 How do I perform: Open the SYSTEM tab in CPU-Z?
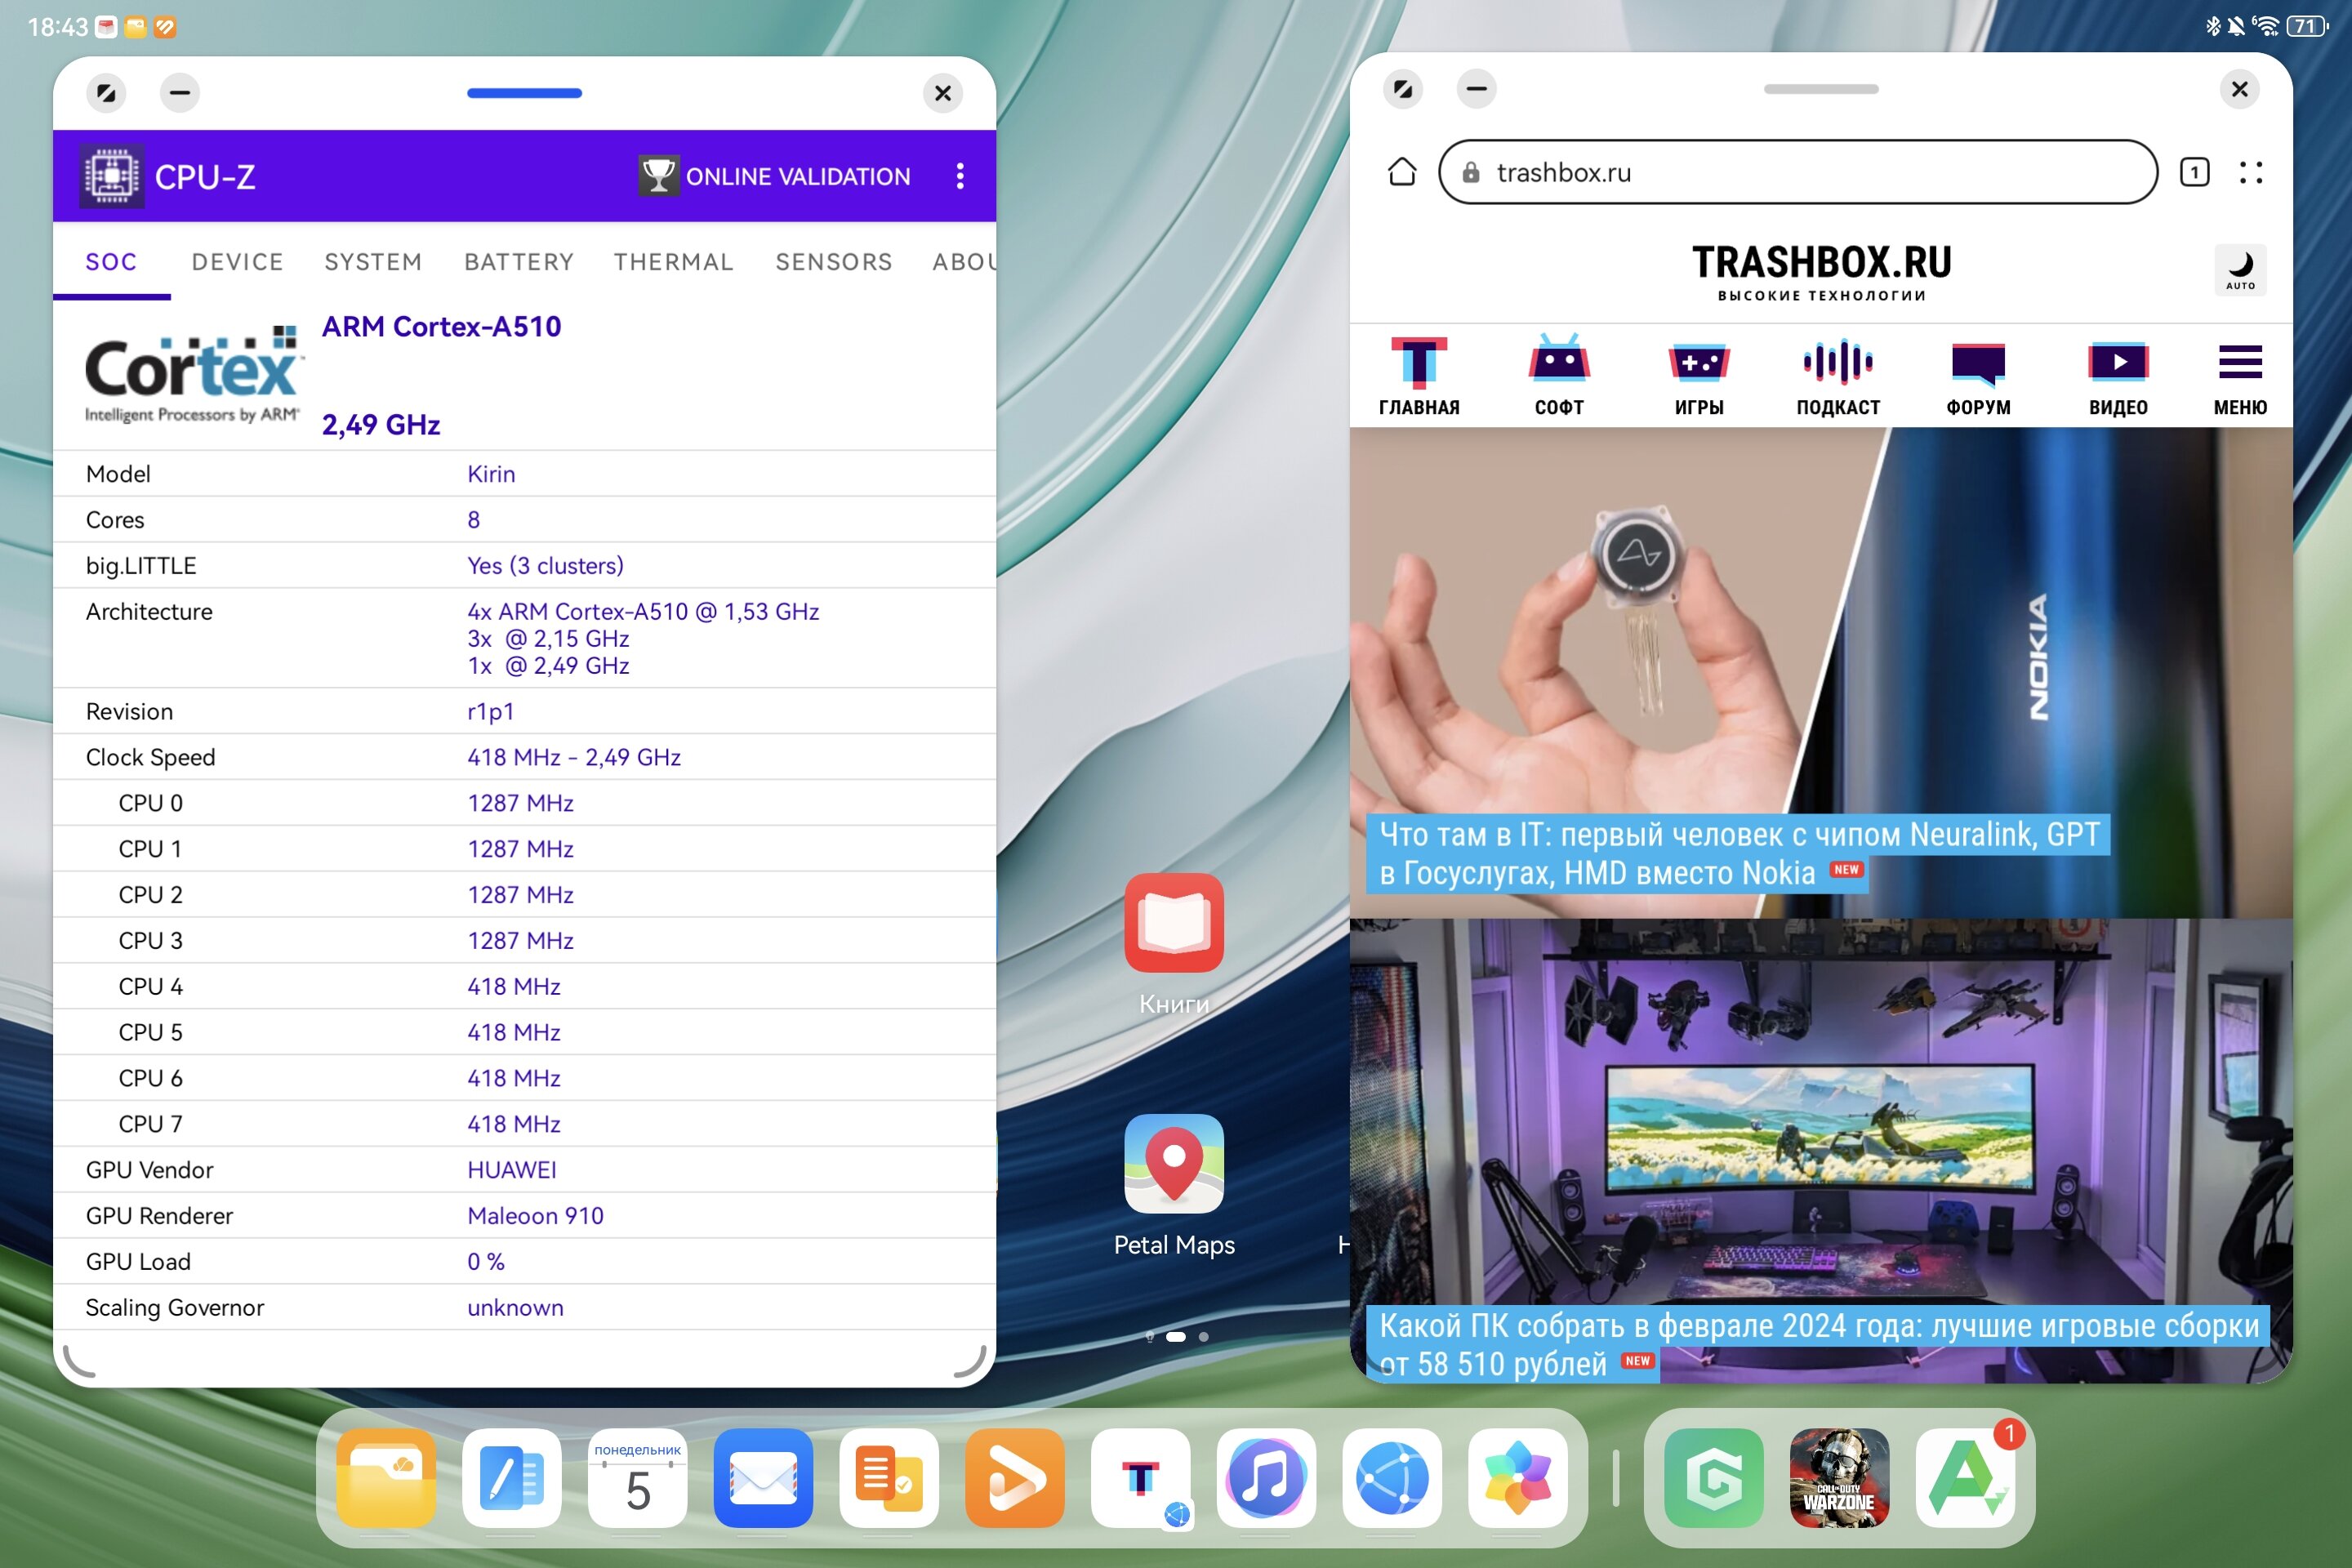tap(373, 261)
